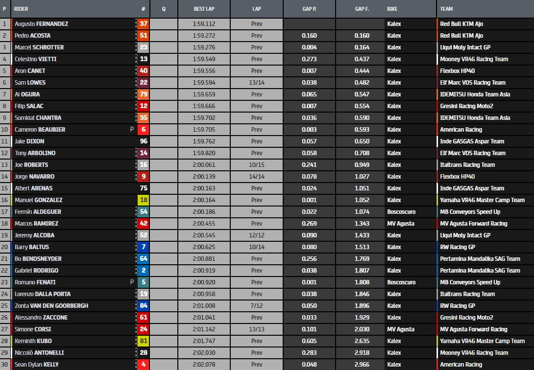Image resolution: width=534 pixels, height=370 pixels.
Task: Click the TEAM column header
Action: 446,9
